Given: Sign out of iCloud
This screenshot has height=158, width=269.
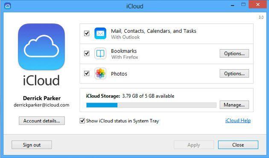Looking at the screenshot, I should tap(32, 145).
